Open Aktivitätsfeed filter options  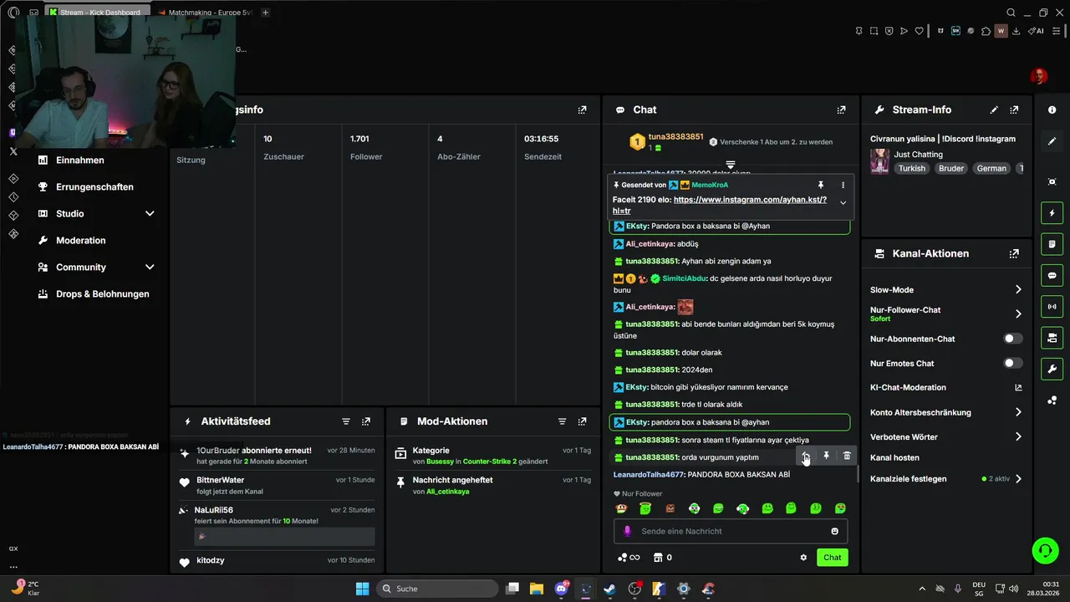click(346, 421)
